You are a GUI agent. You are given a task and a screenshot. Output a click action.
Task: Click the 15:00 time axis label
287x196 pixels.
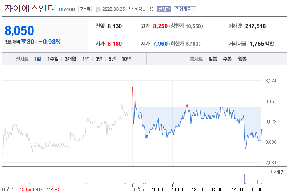(x=257, y=189)
